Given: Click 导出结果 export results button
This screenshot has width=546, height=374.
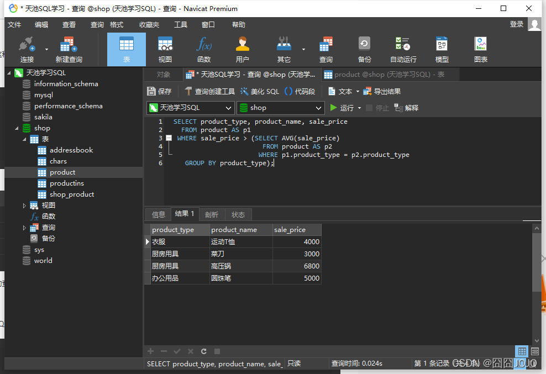Looking at the screenshot, I should click(382, 91).
